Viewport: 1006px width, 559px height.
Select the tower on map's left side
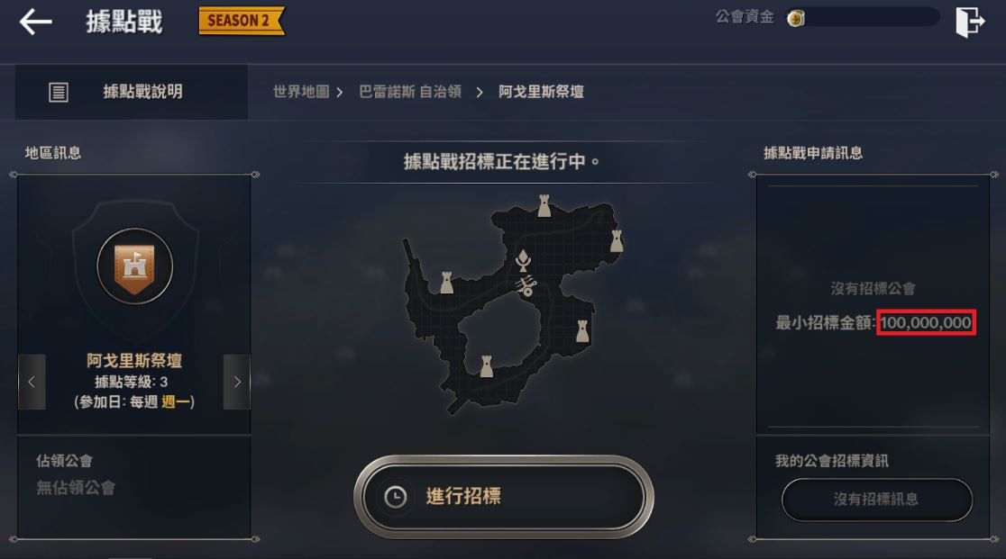click(446, 283)
